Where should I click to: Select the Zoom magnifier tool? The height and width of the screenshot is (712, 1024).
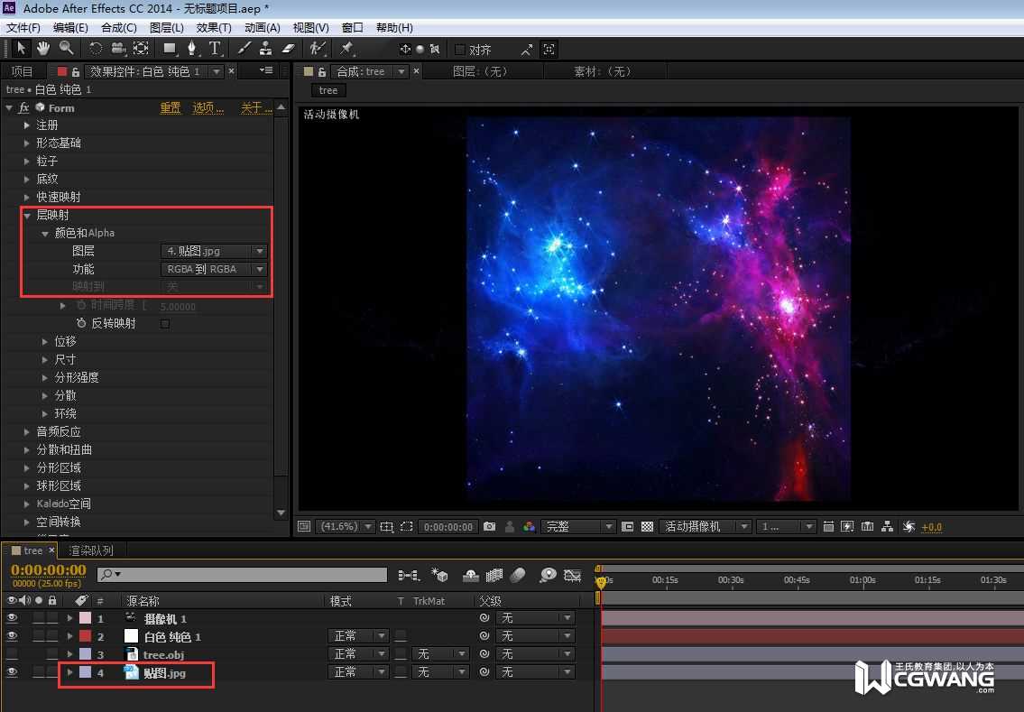click(x=66, y=48)
